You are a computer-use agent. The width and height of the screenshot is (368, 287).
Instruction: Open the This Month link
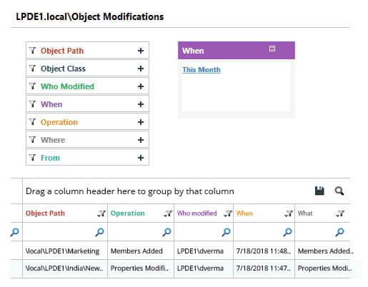click(x=202, y=70)
